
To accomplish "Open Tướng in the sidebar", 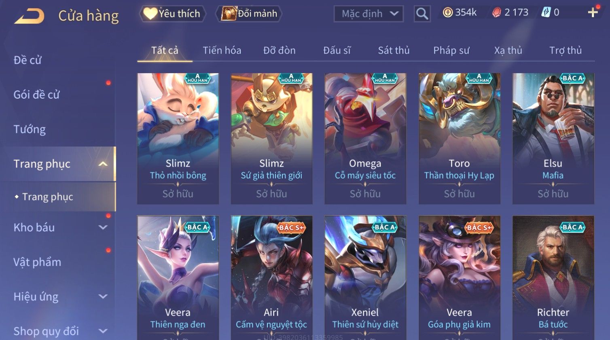I will 30,129.
